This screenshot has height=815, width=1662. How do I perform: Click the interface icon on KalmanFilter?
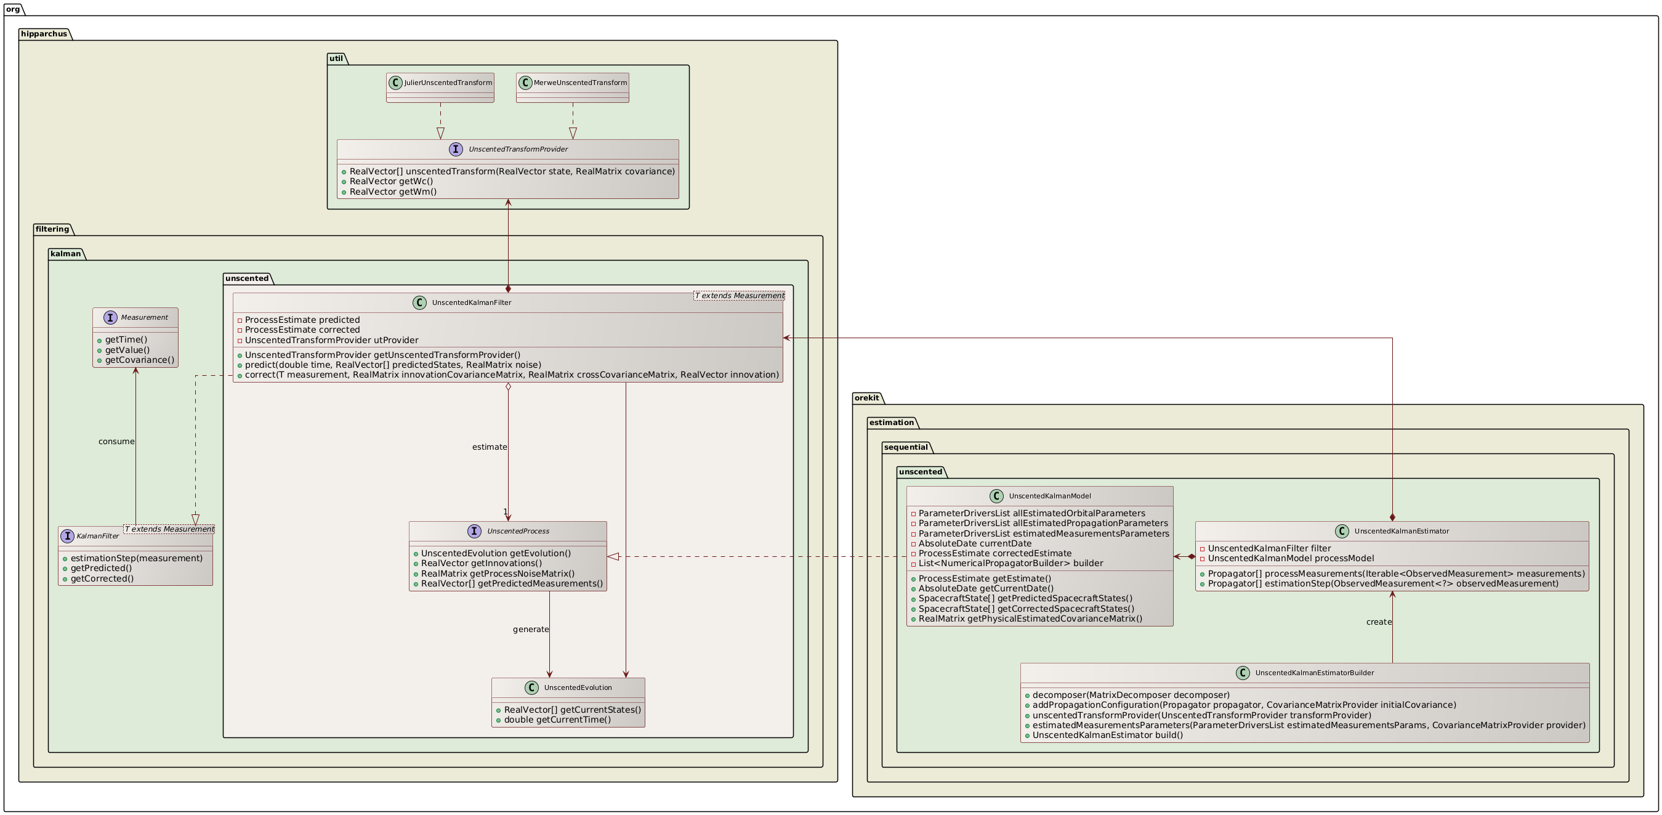(x=68, y=535)
